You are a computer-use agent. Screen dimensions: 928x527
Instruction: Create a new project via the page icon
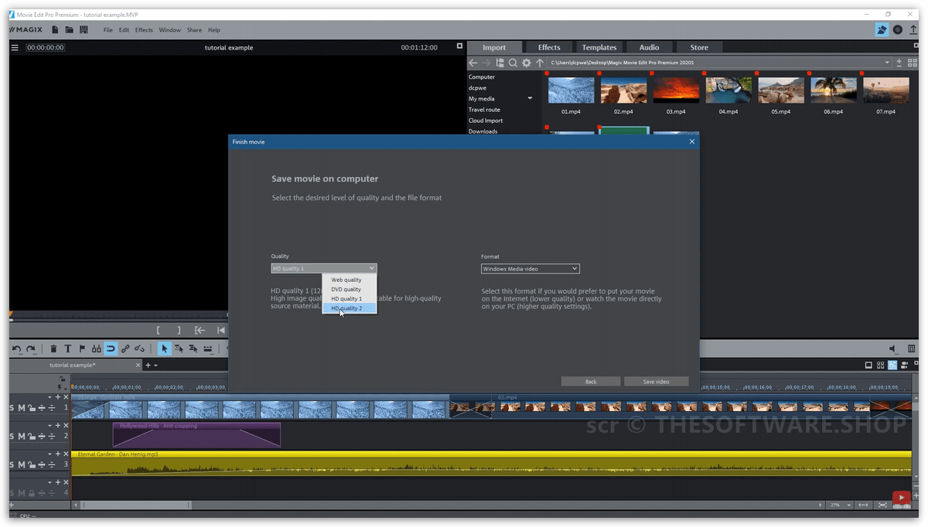click(x=55, y=30)
